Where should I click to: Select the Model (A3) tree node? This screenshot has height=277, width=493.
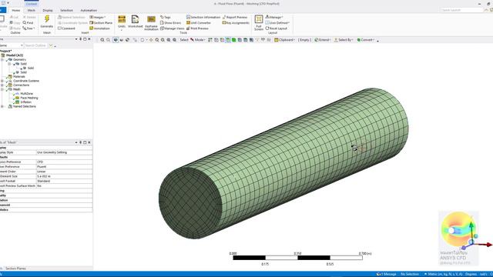[x=12, y=55]
